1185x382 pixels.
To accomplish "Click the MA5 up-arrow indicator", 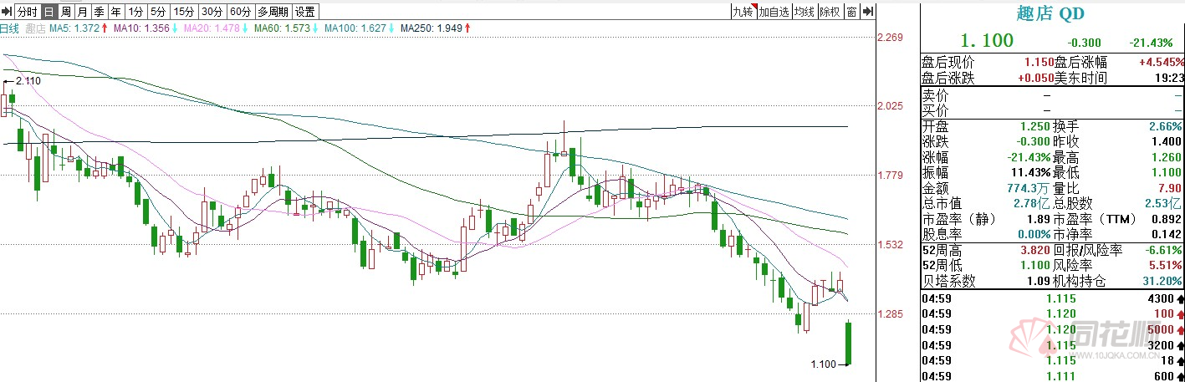I will pyautogui.click(x=105, y=28).
